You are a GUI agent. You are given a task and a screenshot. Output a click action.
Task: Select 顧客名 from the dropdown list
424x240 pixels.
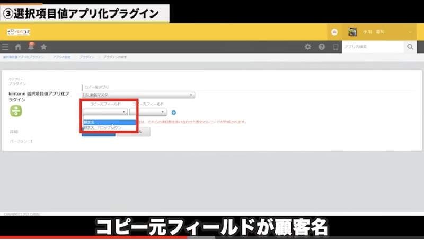pyautogui.click(x=105, y=122)
